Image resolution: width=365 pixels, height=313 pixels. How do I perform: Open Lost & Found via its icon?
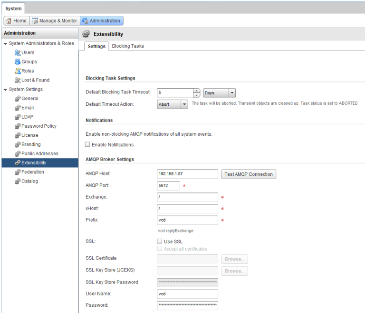coord(18,80)
